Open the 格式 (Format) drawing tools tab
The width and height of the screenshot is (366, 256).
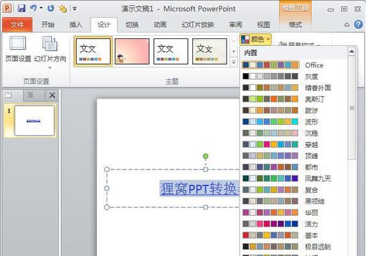point(295,24)
